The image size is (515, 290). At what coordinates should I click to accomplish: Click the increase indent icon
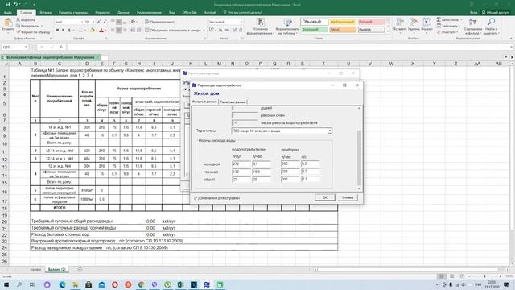click(x=139, y=30)
